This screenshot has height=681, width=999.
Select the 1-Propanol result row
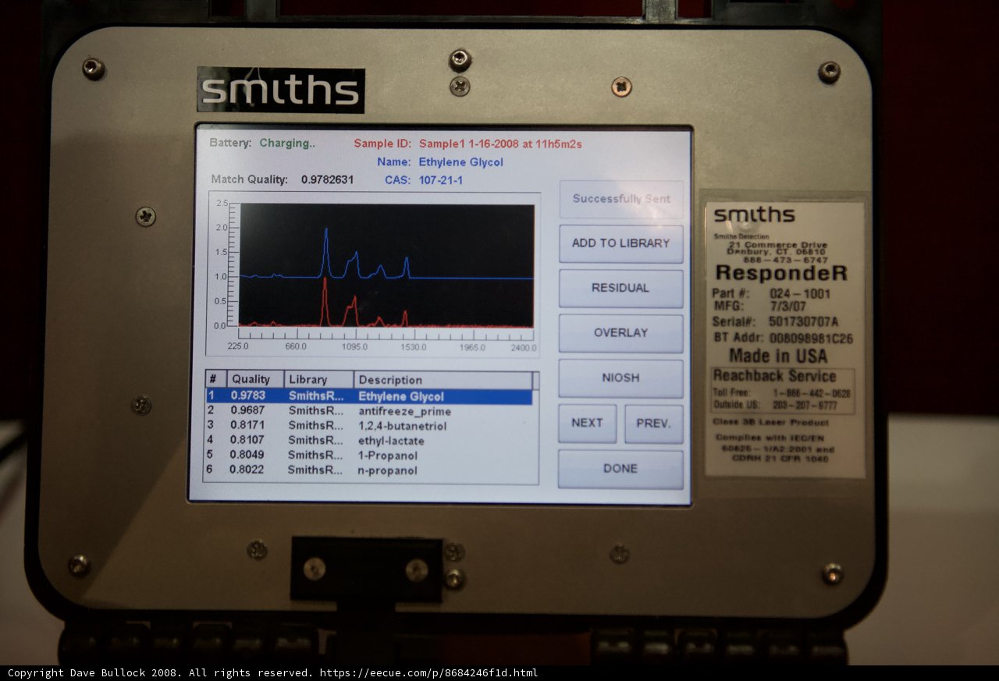tap(369, 456)
